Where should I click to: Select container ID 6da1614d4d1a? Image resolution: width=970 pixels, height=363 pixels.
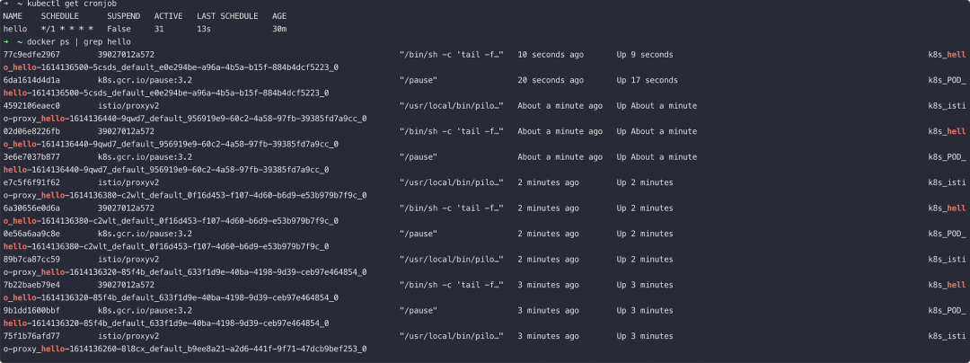coord(31,80)
